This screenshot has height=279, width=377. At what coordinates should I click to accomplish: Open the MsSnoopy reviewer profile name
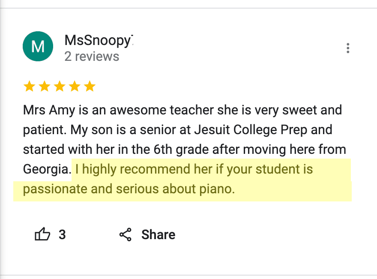(x=99, y=40)
